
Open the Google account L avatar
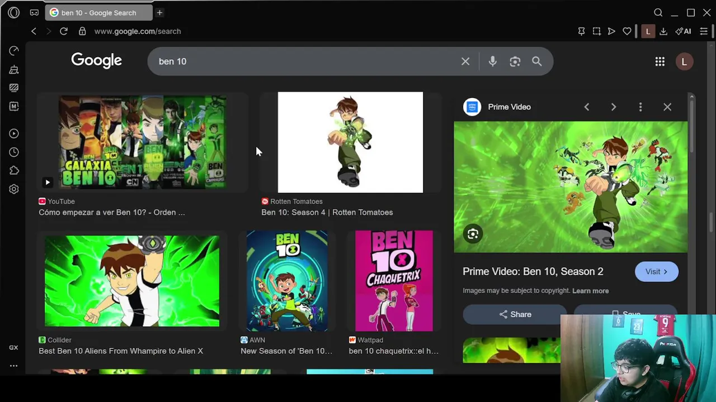tap(684, 62)
